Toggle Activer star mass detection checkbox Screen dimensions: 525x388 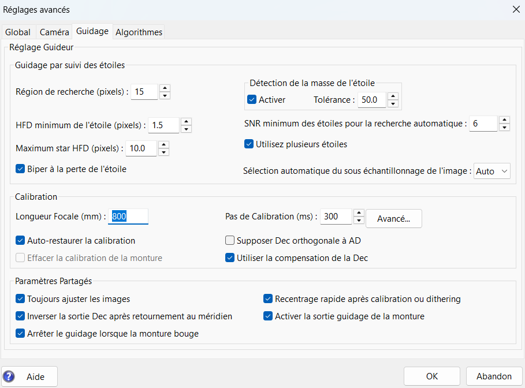(252, 99)
